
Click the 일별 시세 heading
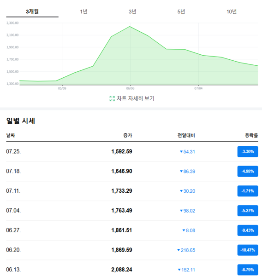21,121
